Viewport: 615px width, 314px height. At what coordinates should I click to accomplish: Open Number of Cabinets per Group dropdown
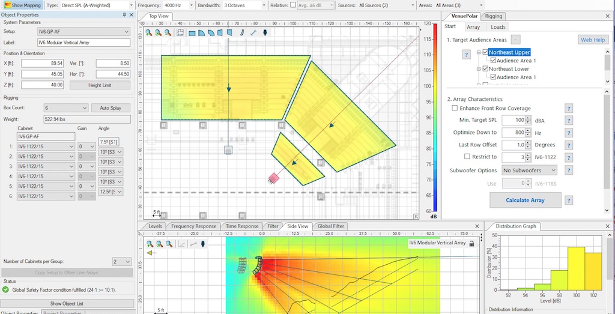(121, 262)
